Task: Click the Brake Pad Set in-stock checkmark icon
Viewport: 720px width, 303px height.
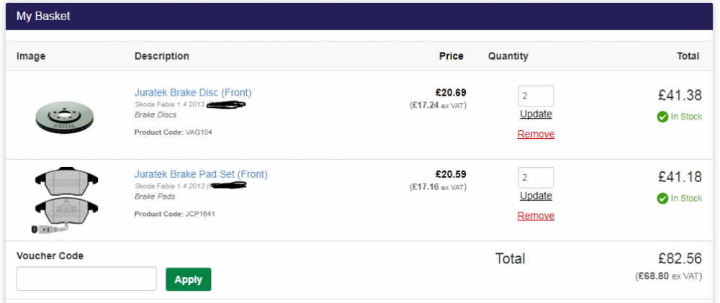Action: click(x=662, y=199)
